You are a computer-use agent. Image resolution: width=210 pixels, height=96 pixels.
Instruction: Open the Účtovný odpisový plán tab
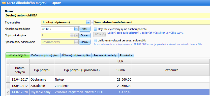click(76, 55)
